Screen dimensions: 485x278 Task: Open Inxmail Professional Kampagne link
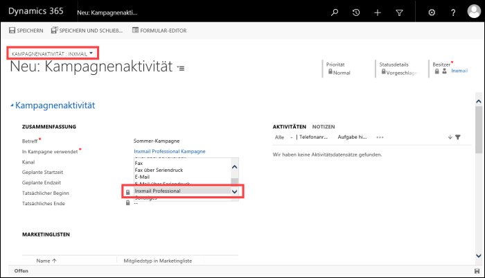coord(170,151)
